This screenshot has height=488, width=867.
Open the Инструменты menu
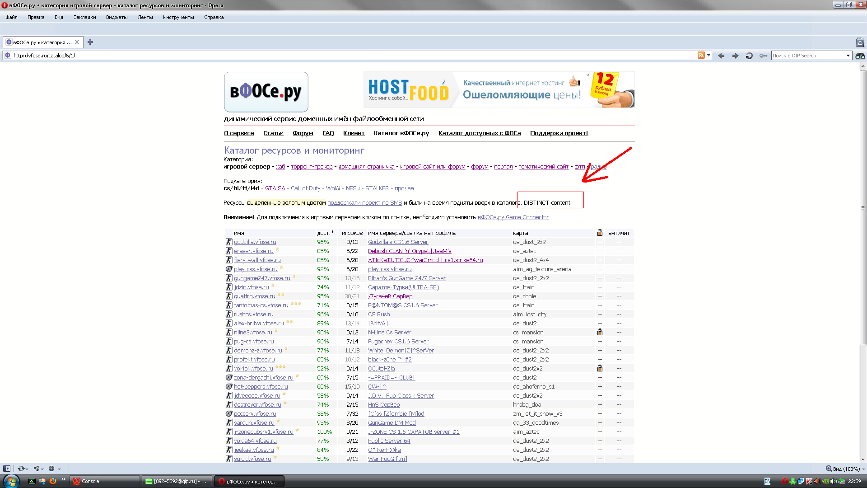click(178, 17)
